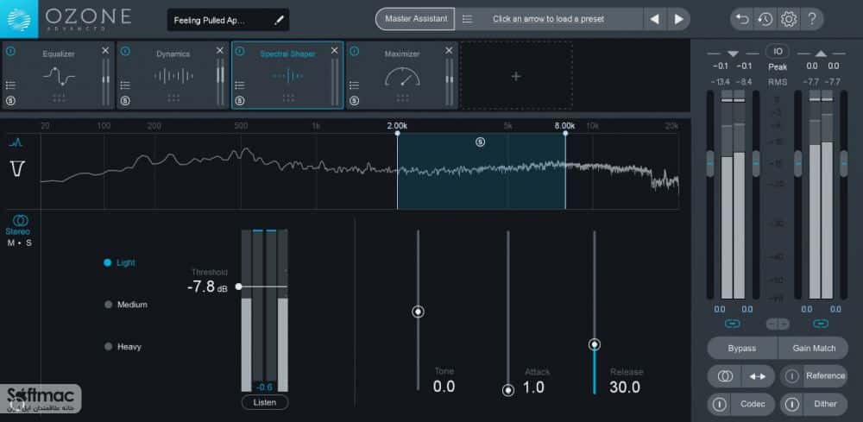This screenshot has height=422, width=863.
Task: Toggle Spectral Shaper module power
Action: 239,51
